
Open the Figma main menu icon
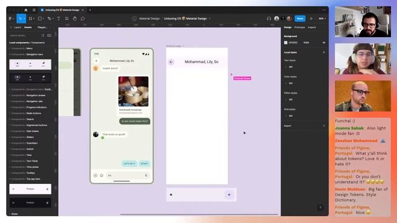pos(11,19)
